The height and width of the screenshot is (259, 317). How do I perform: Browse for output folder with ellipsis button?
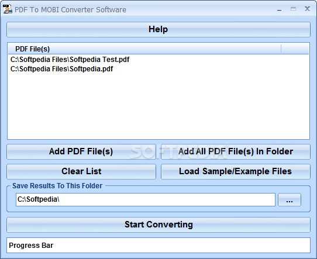pos(290,200)
